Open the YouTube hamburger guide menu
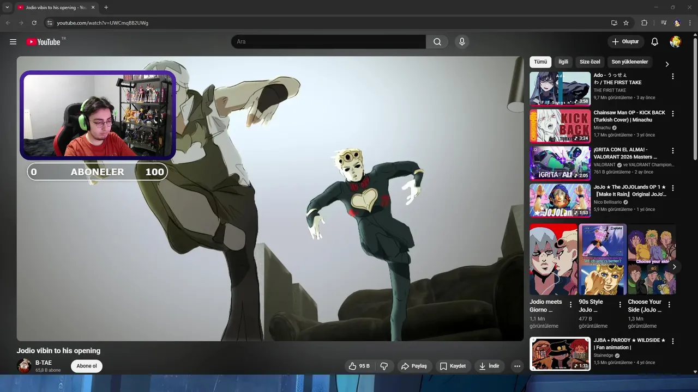Viewport: 698px width, 392px height. [13, 42]
